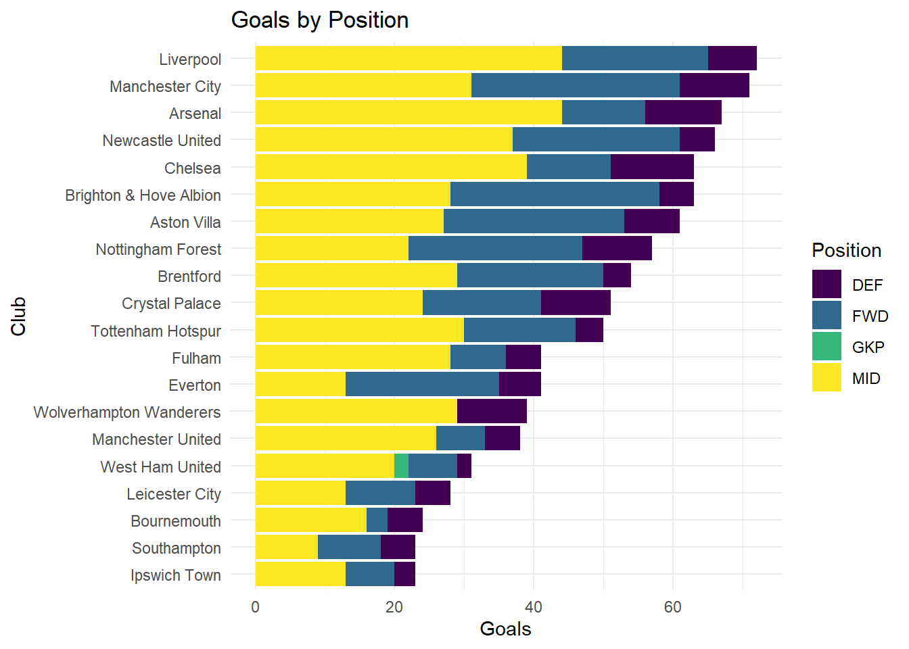Click Everton's blue FWD bar segment

tap(422, 385)
